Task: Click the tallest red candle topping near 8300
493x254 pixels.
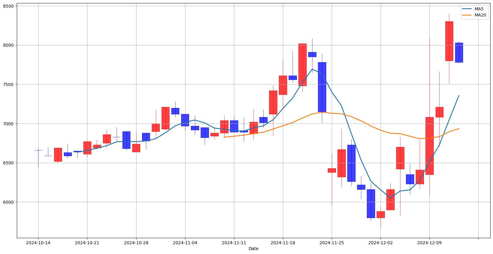Action: pos(449,41)
